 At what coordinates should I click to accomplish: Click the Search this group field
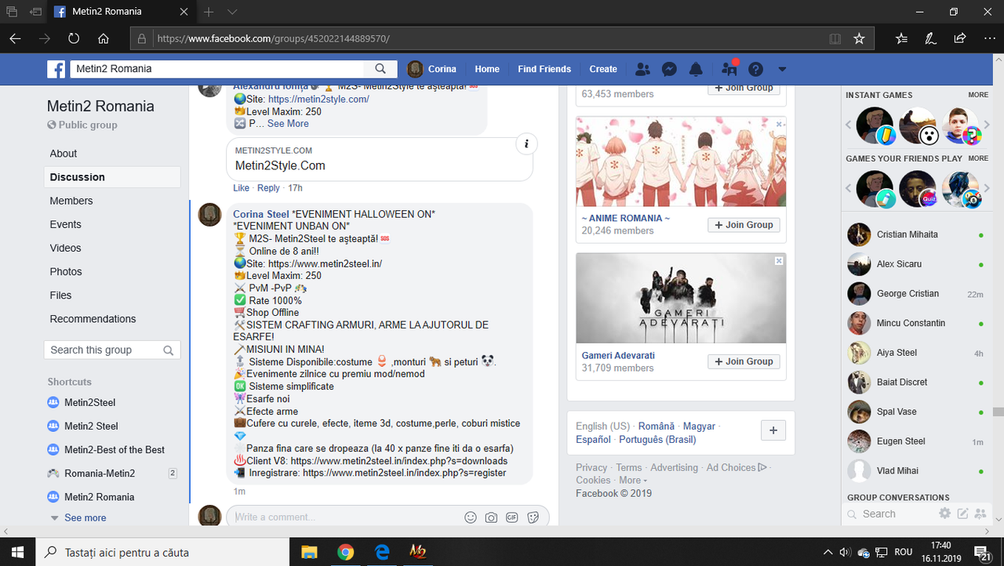pyautogui.click(x=112, y=350)
